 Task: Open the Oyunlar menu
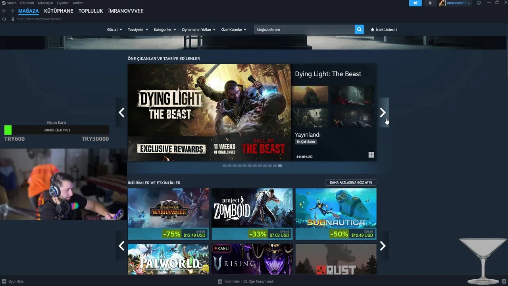[x=63, y=3]
